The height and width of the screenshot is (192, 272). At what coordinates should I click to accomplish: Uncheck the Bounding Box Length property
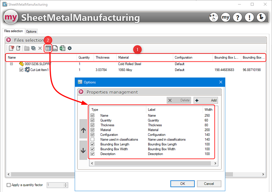[x=92, y=144]
